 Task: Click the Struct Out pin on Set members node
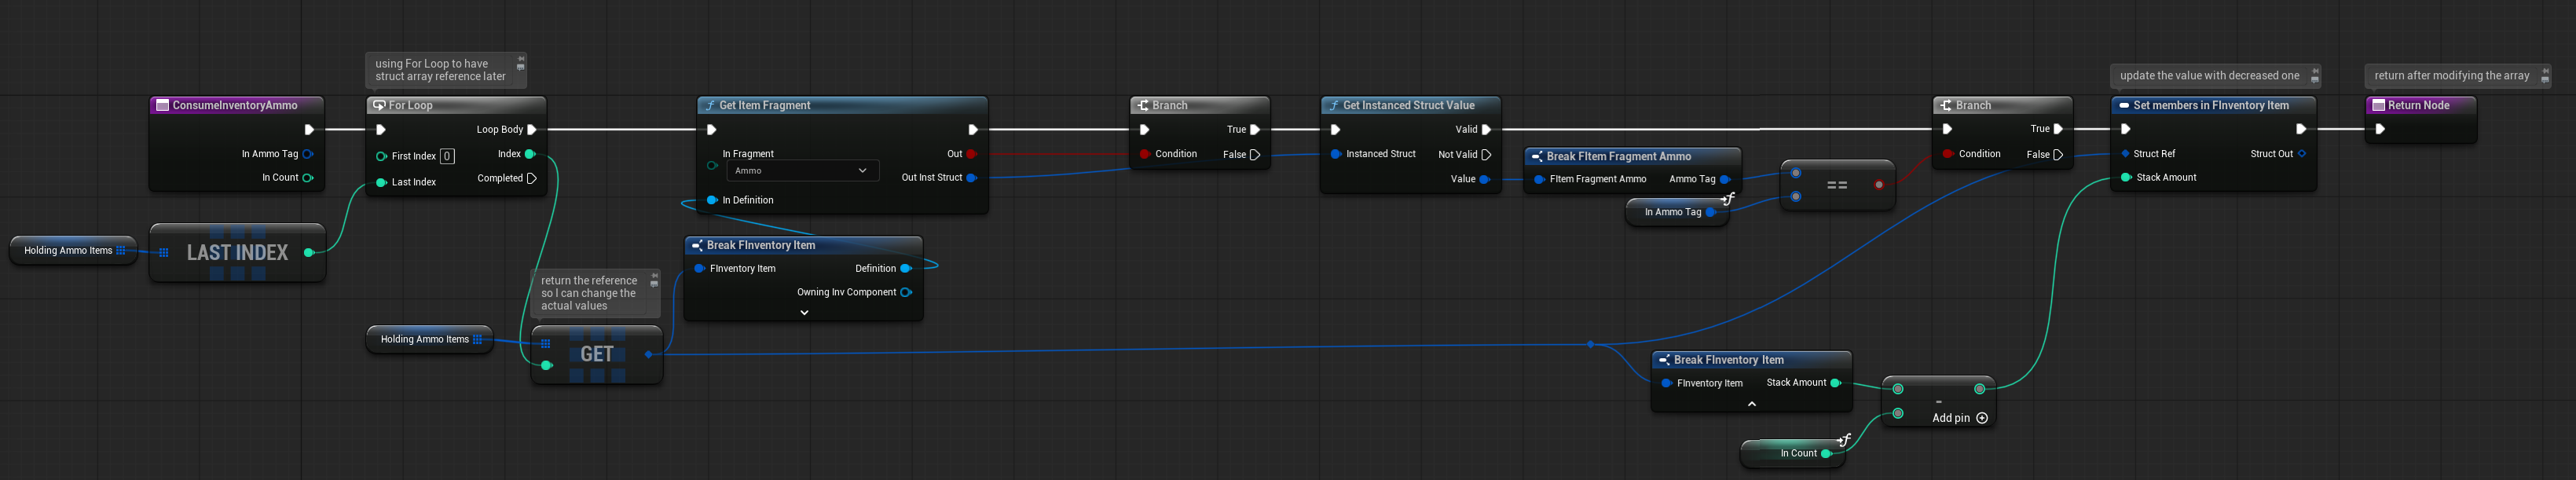click(2301, 154)
